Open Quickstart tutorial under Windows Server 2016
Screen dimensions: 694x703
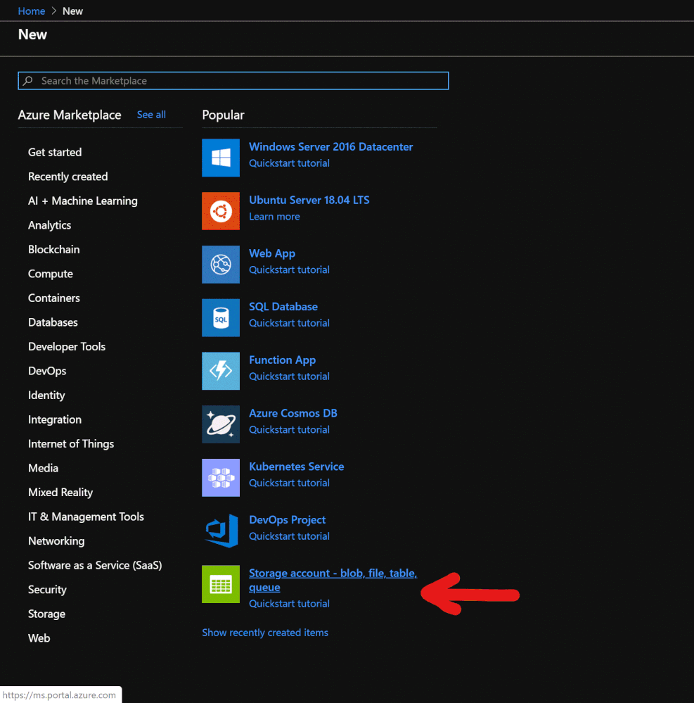pos(289,163)
